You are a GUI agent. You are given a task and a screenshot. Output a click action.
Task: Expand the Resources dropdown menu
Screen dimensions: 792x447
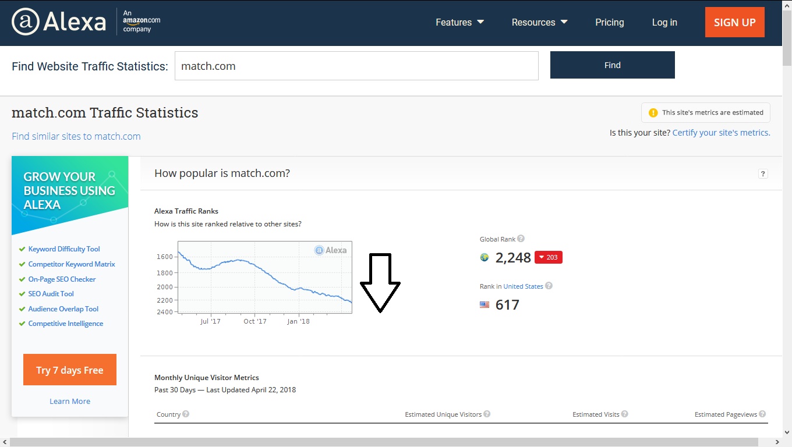tap(540, 22)
